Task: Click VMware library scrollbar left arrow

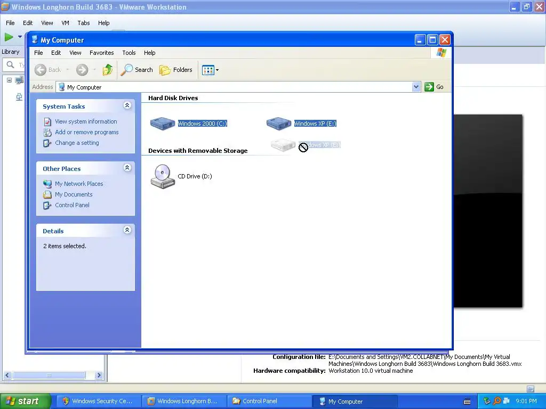Action: pos(7,375)
